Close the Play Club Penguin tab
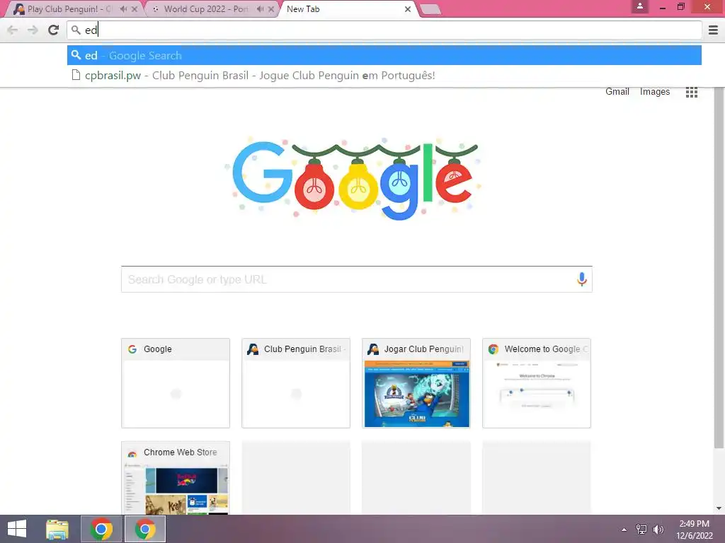The width and height of the screenshot is (725, 543). [x=135, y=8]
